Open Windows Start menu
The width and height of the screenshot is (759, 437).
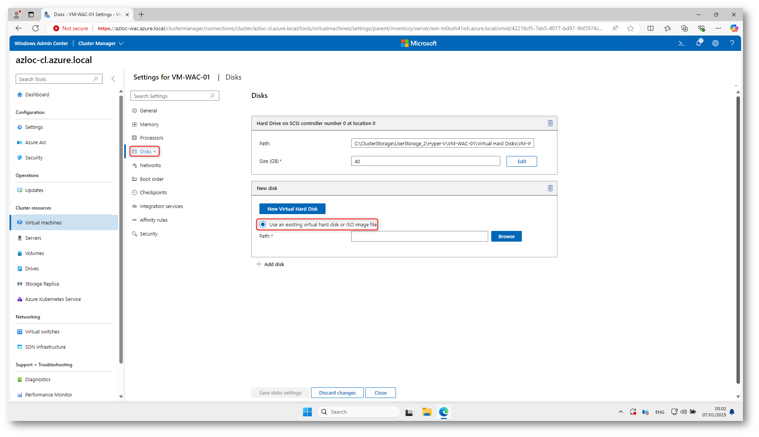pyautogui.click(x=307, y=412)
